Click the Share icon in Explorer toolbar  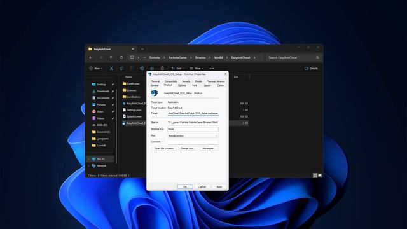coord(152,69)
